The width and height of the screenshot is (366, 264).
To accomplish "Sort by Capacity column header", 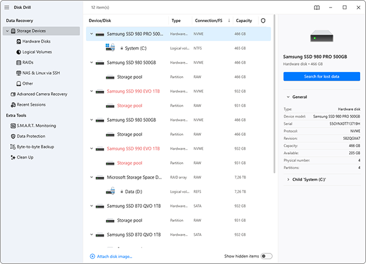I will 244,20.
